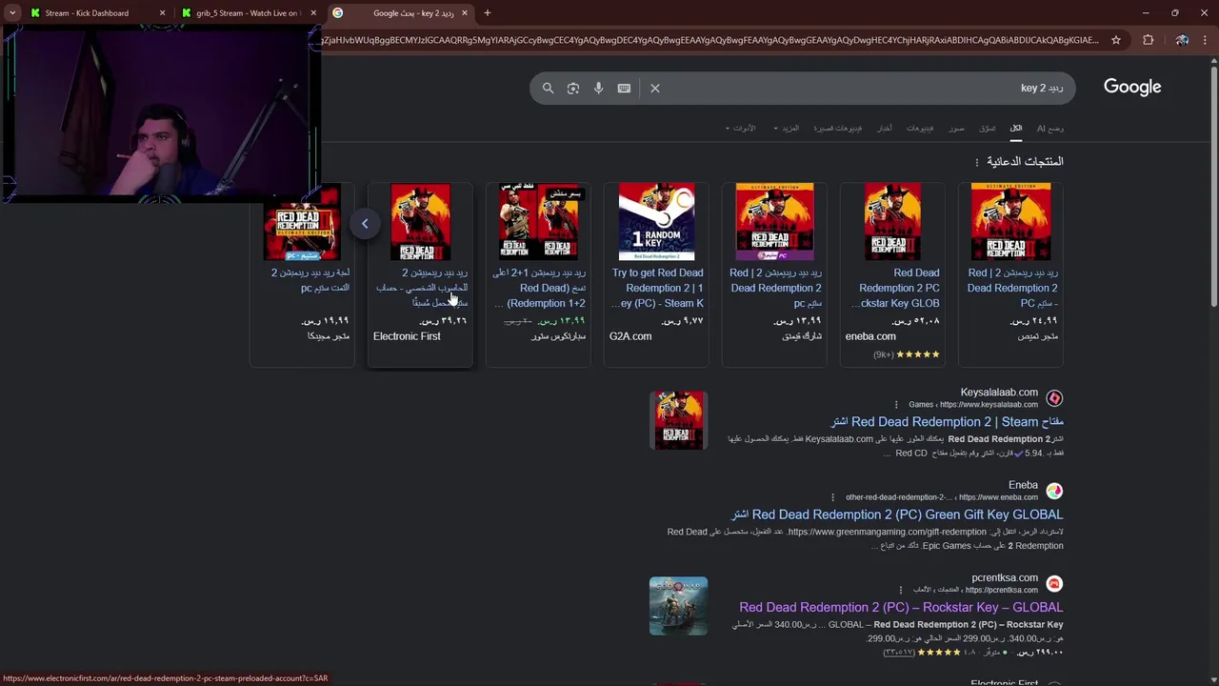
Task: Open Chrome three-dot menu
Action: pos(1206,40)
